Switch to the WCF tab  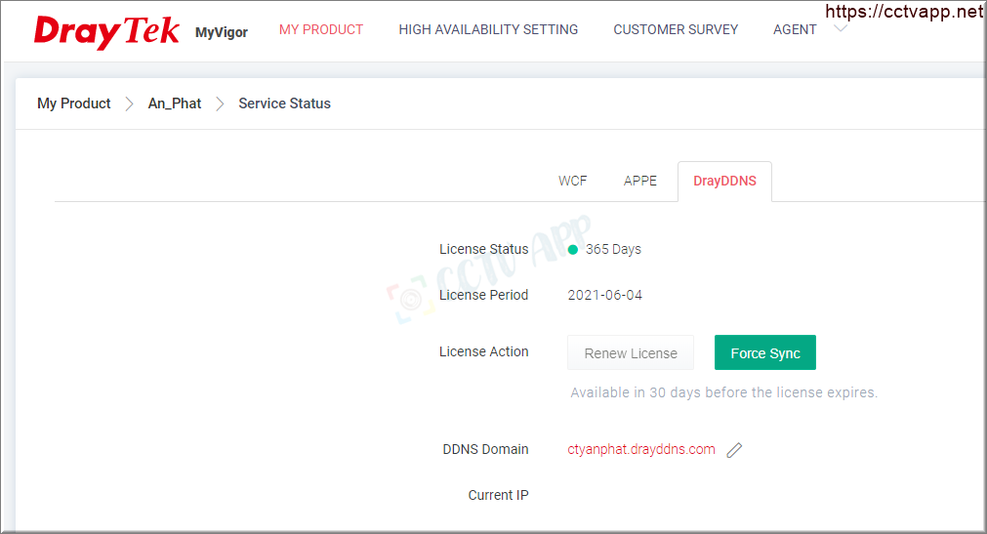(573, 181)
